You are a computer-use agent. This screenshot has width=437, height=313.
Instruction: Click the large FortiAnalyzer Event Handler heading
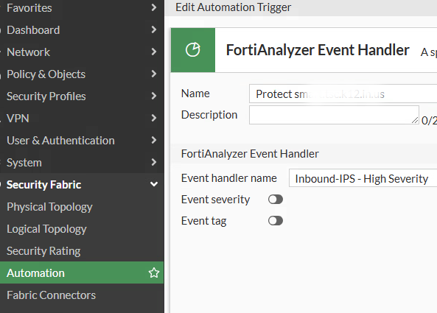(318, 50)
